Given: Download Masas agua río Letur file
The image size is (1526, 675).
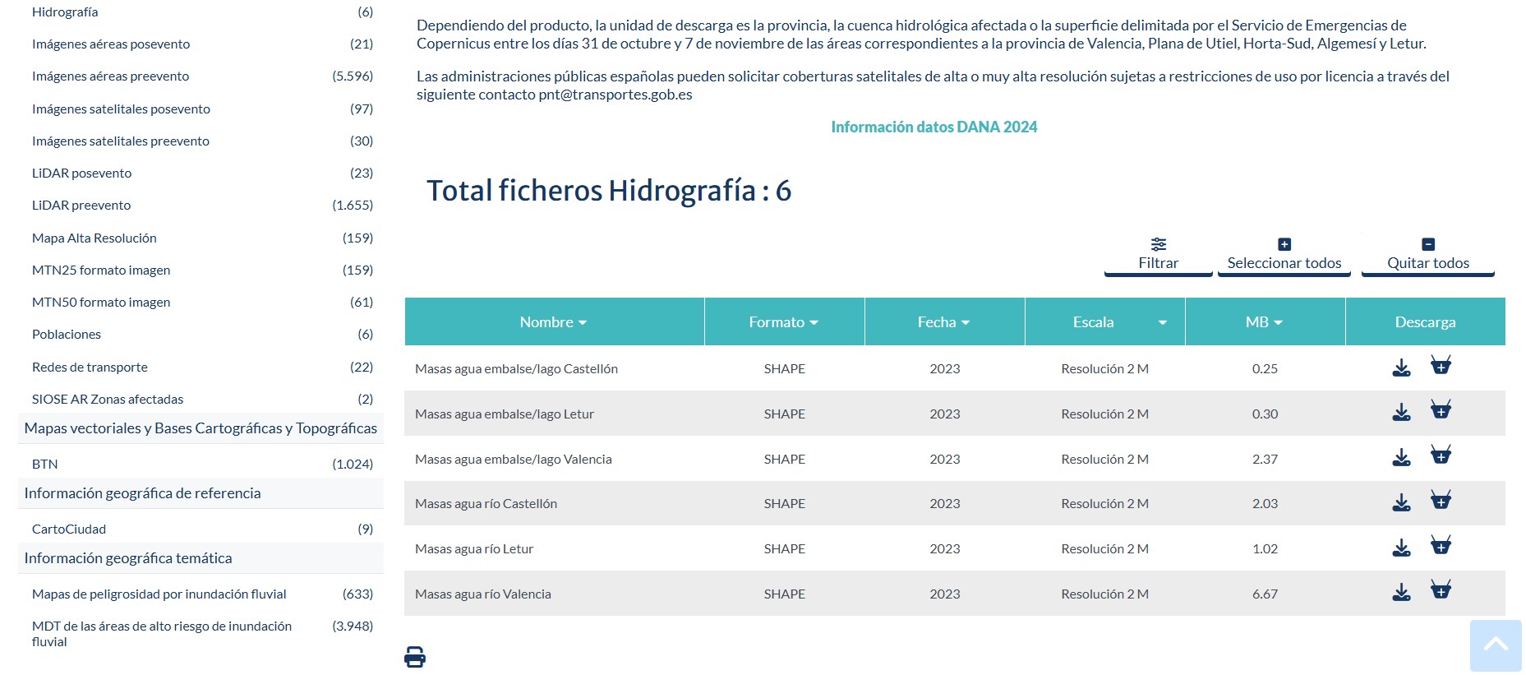Looking at the screenshot, I should (1401, 548).
